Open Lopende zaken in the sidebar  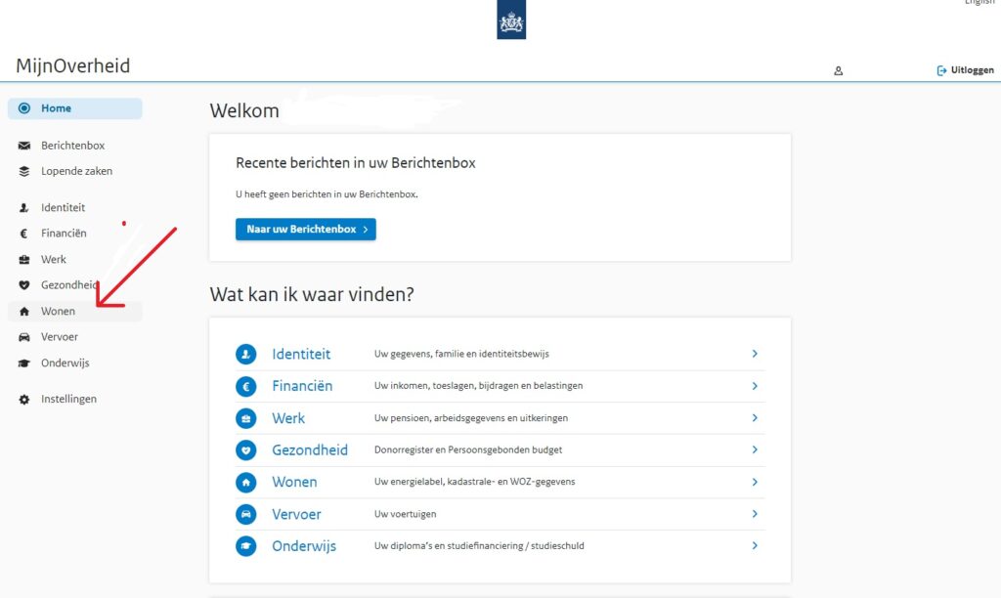[x=74, y=171]
